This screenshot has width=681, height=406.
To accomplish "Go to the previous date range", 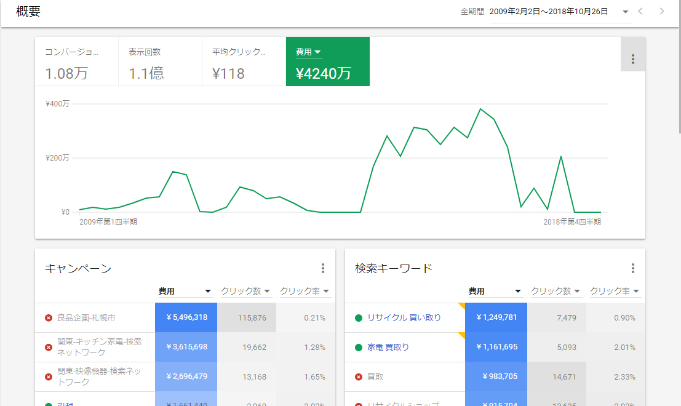I will [640, 11].
